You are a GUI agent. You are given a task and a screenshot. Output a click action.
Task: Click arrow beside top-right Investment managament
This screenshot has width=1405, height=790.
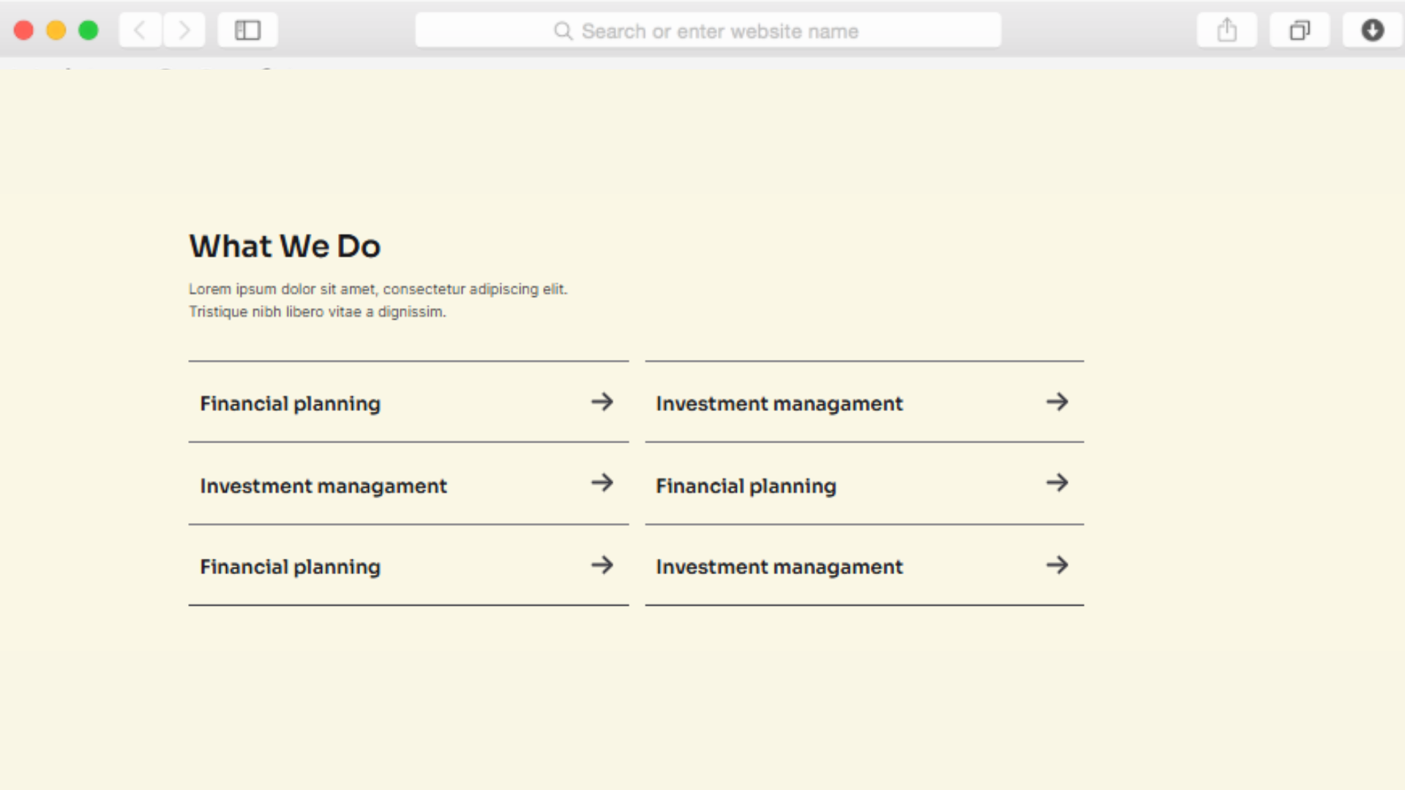(1057, 402)
